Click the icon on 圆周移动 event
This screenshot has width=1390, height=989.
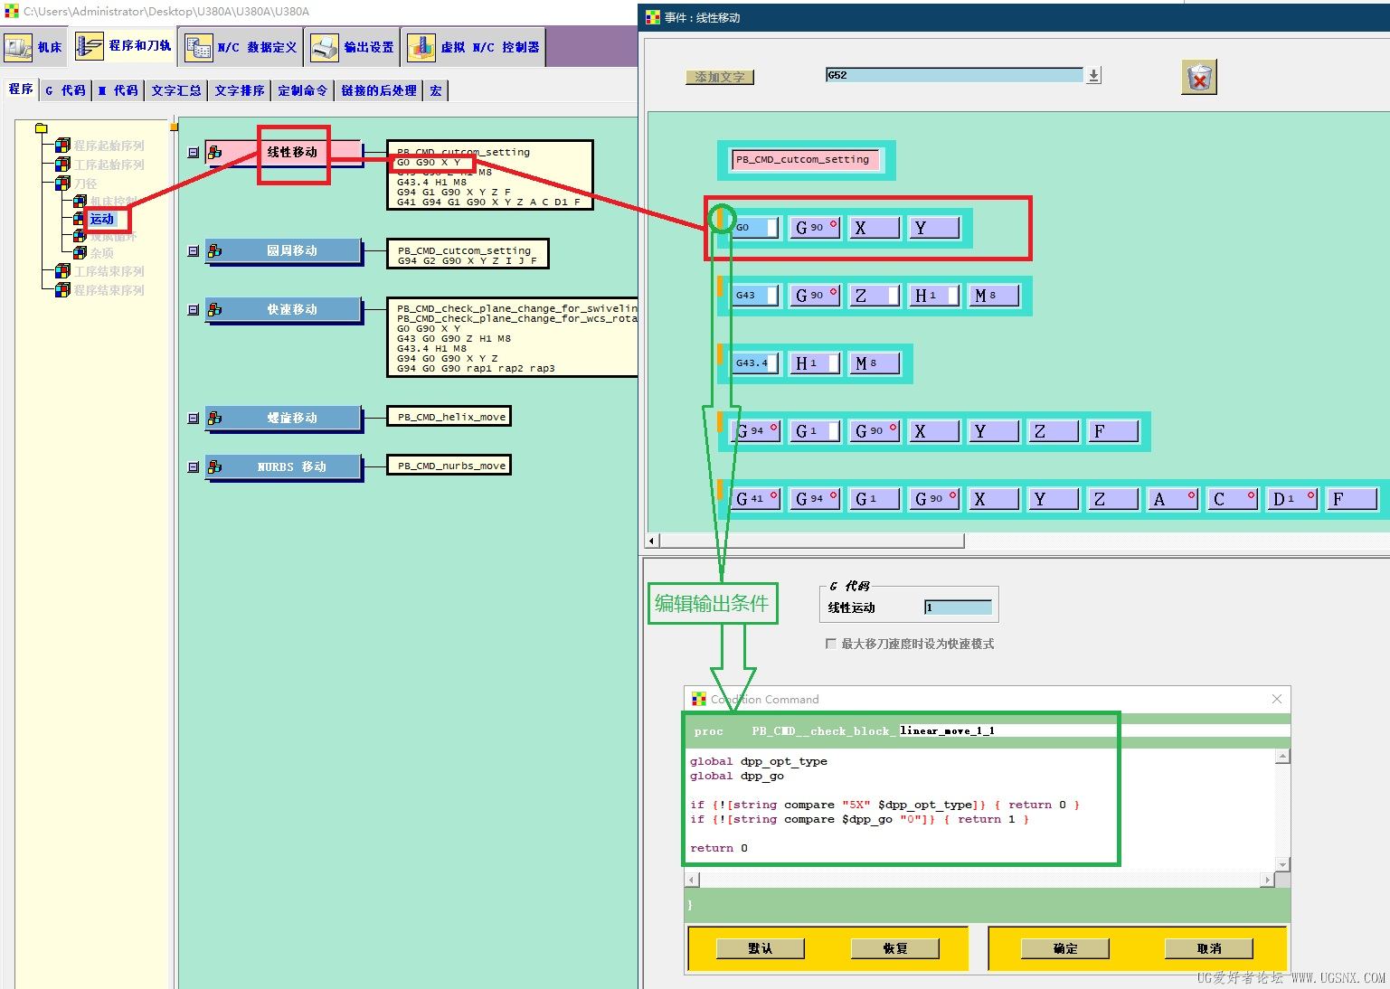coord(215,251)
